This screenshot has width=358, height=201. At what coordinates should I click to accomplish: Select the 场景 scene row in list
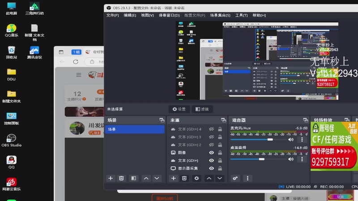[x=135, y=129]
